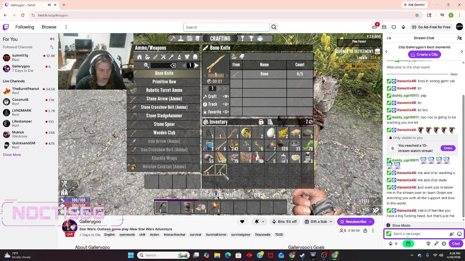This screenshot has height=261, width=465.
Task: Submit search with magnifier button
Action: [274, 27]
